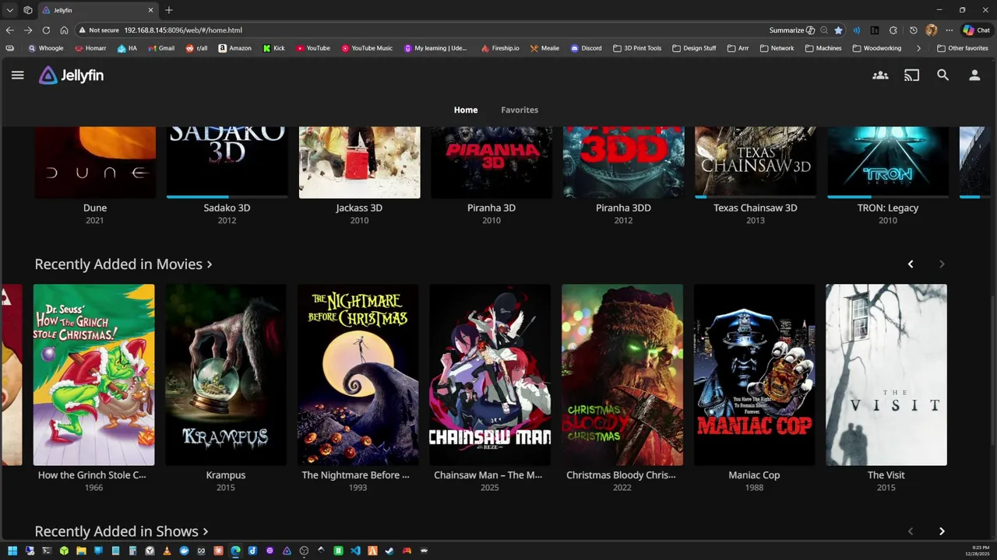Open the YouTube bookmark
Viewport: 997px width, 560px height.
coord(313,48)
